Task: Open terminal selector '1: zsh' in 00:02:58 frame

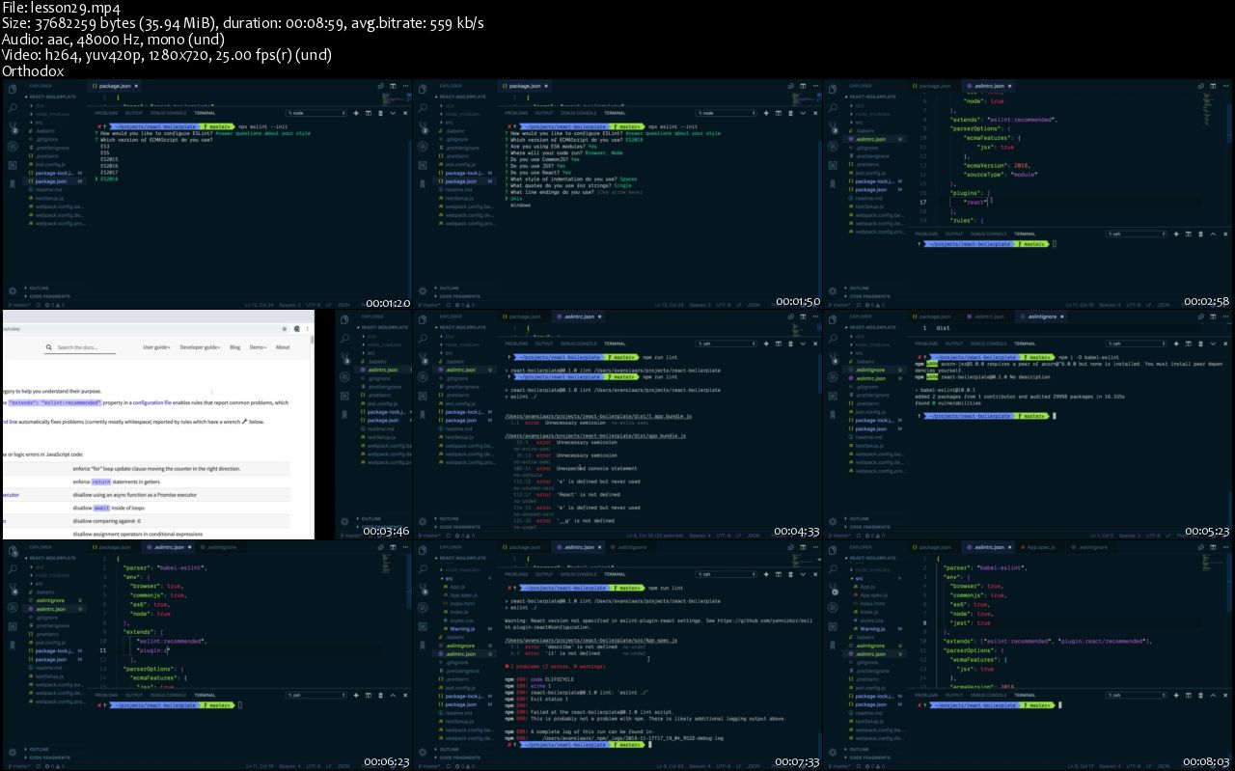Action: tap(1136, 234)
